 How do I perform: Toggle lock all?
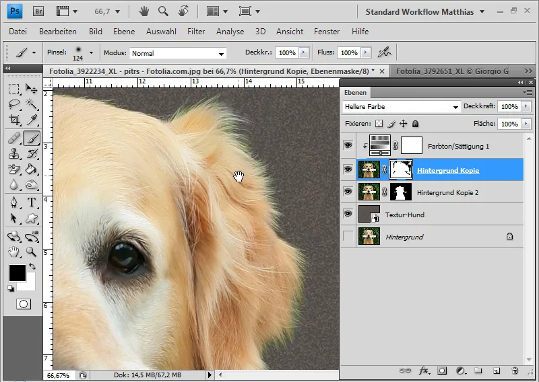(x=415, y=124)
